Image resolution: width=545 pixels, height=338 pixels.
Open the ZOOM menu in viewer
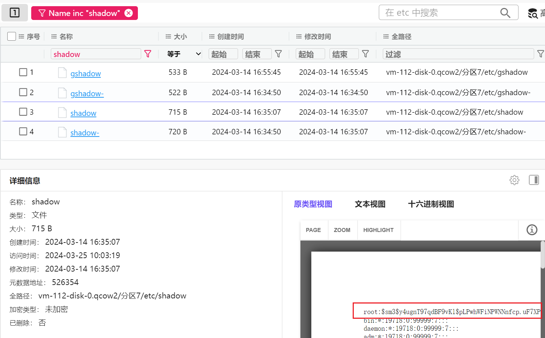pyautogui.click(x=342, y=230)
